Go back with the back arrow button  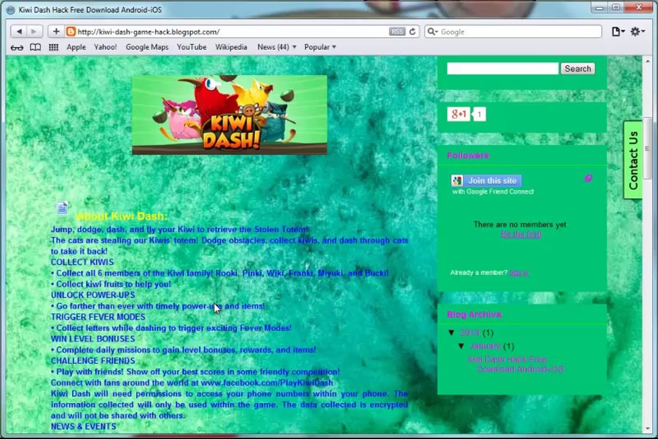click(x=18, y=32)
